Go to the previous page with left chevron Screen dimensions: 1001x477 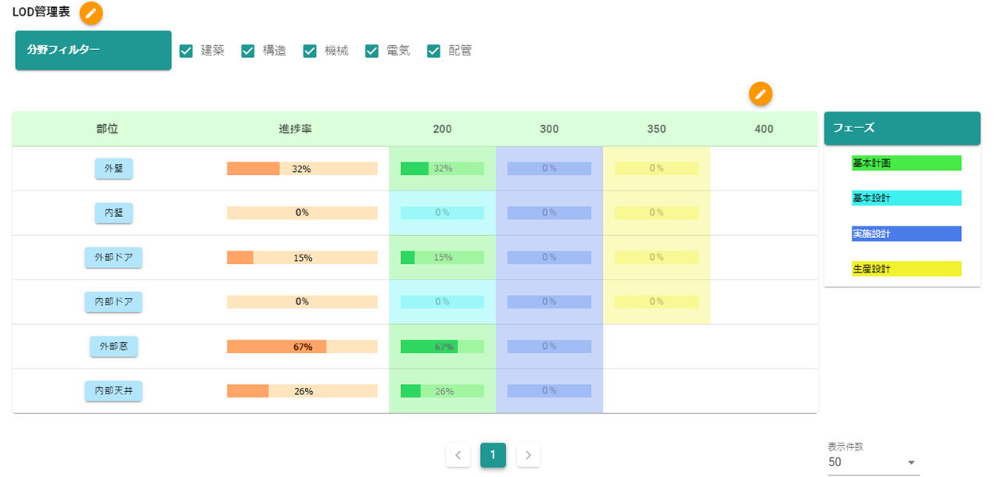(x=457, y=455)
